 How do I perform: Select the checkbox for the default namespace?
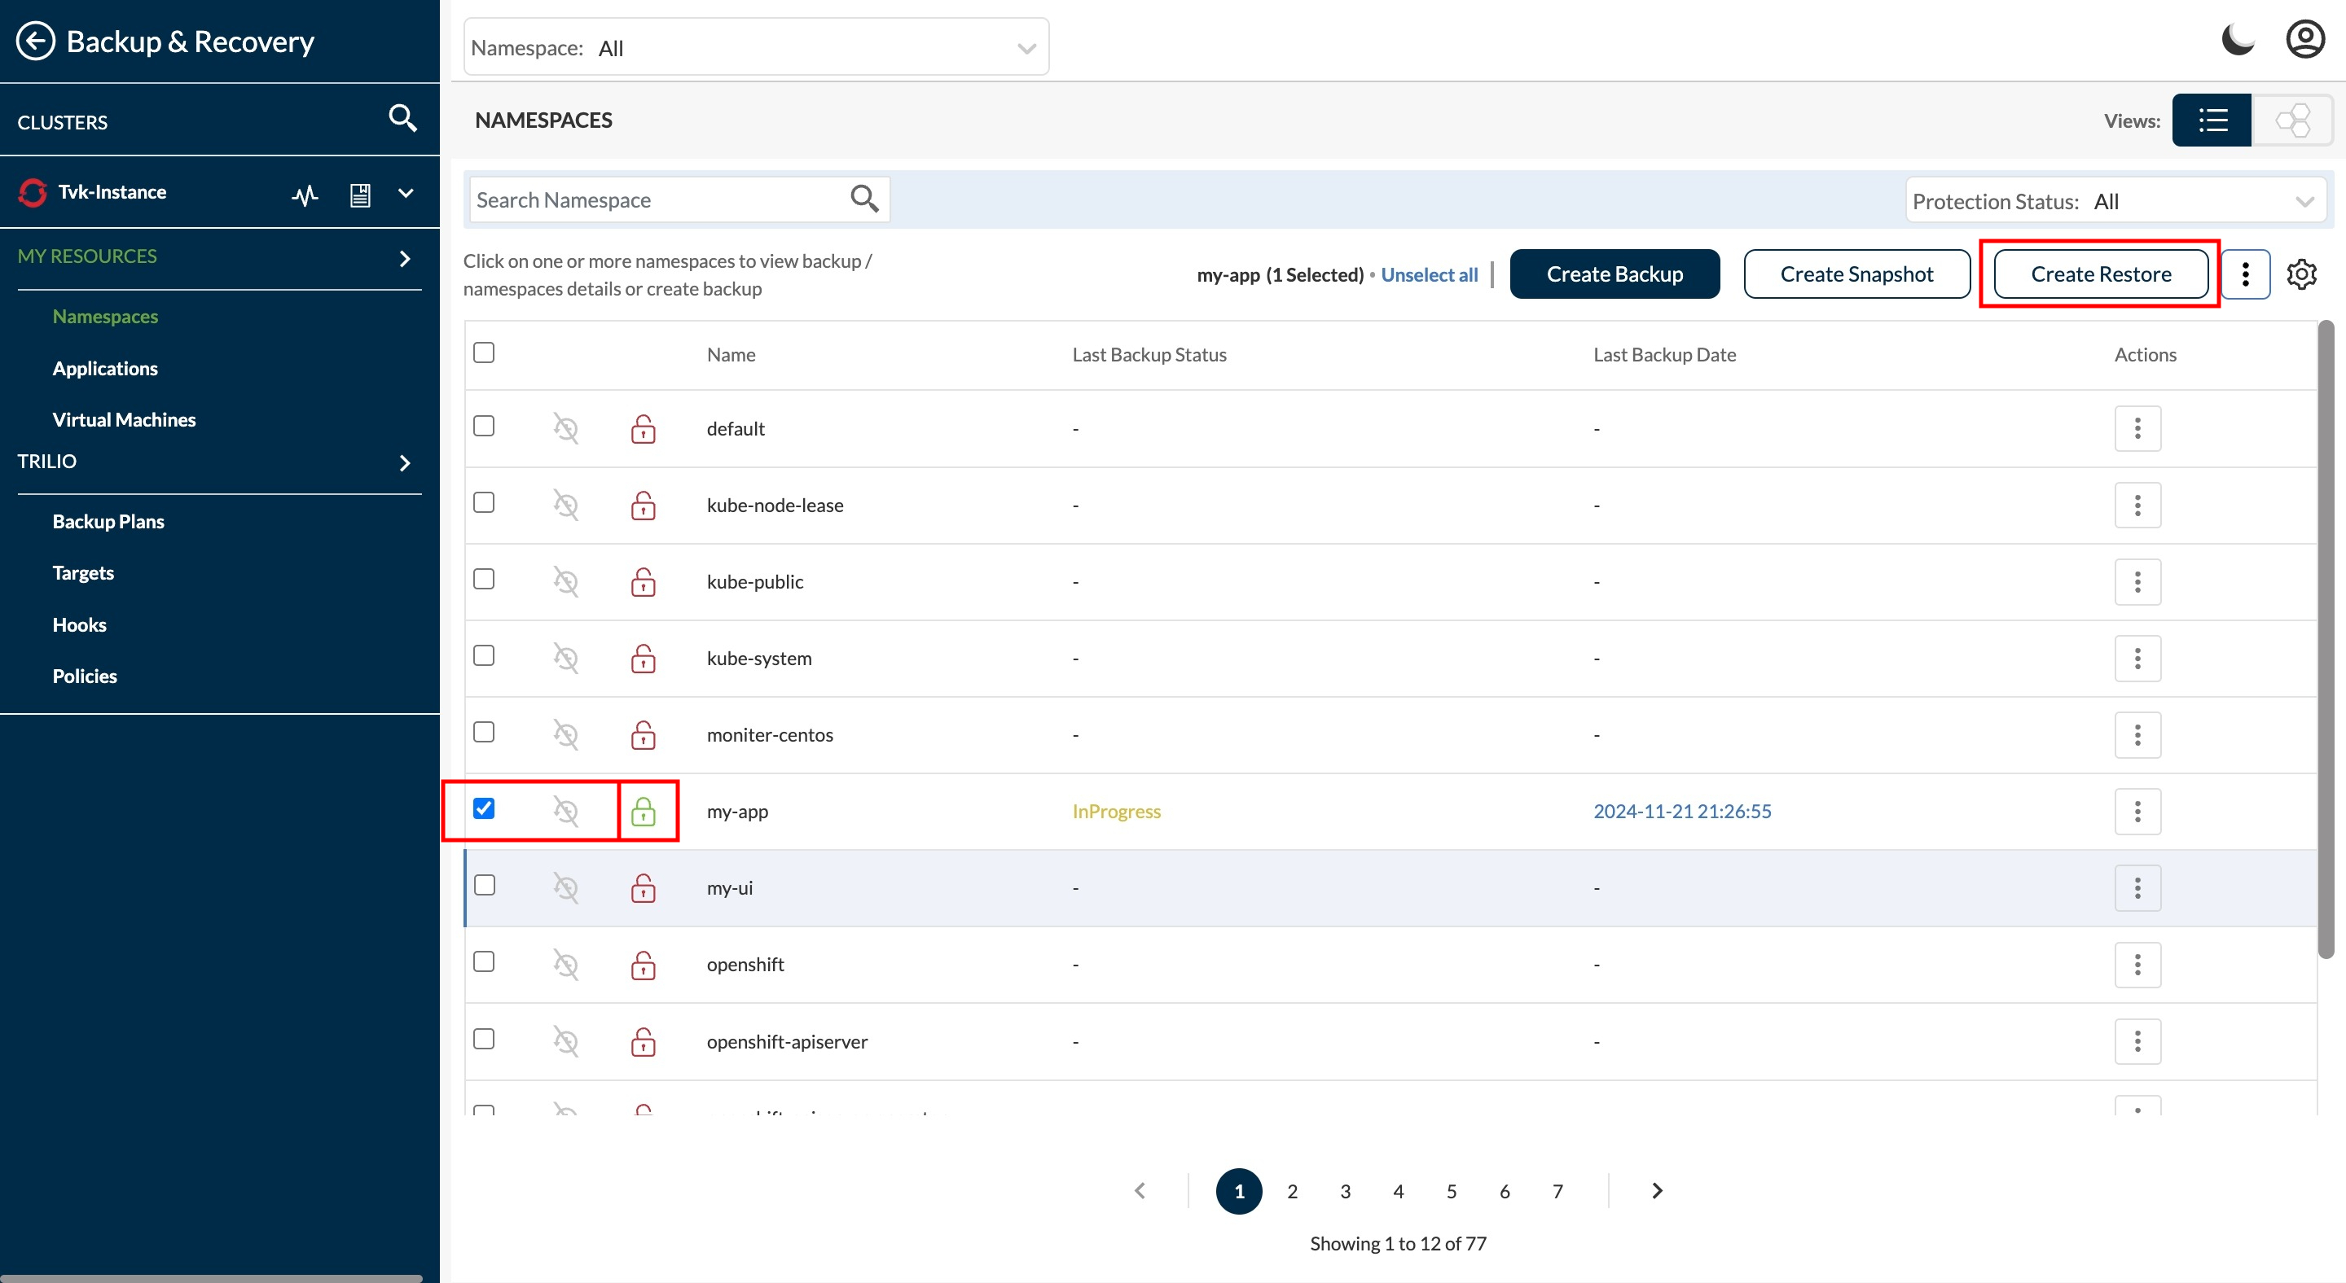(484, 427)
